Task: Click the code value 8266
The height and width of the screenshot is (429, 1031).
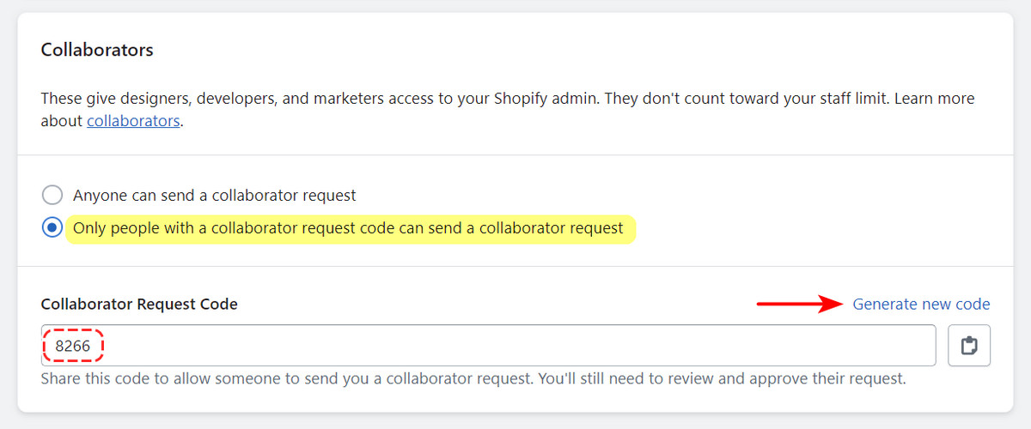Action: coord(73,346)
